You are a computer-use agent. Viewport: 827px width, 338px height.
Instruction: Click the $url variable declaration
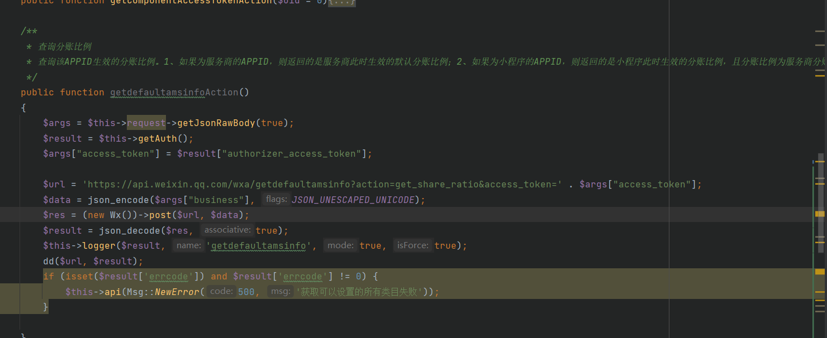point(54,184)
